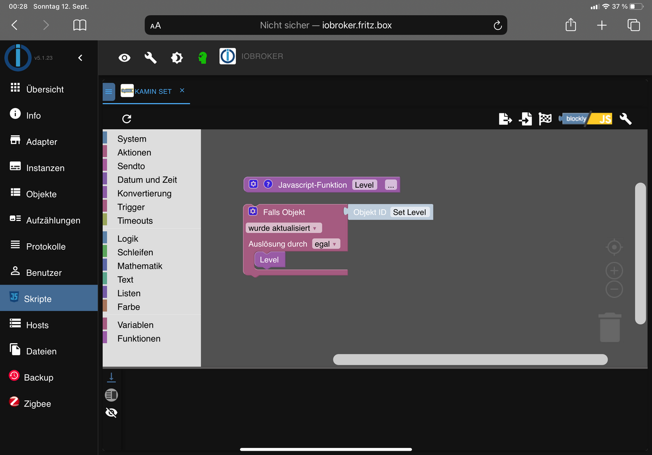Open Übersicht in the sidebar
The width and height of the screenshot is (652, 455).
click(x=49, y=89)
